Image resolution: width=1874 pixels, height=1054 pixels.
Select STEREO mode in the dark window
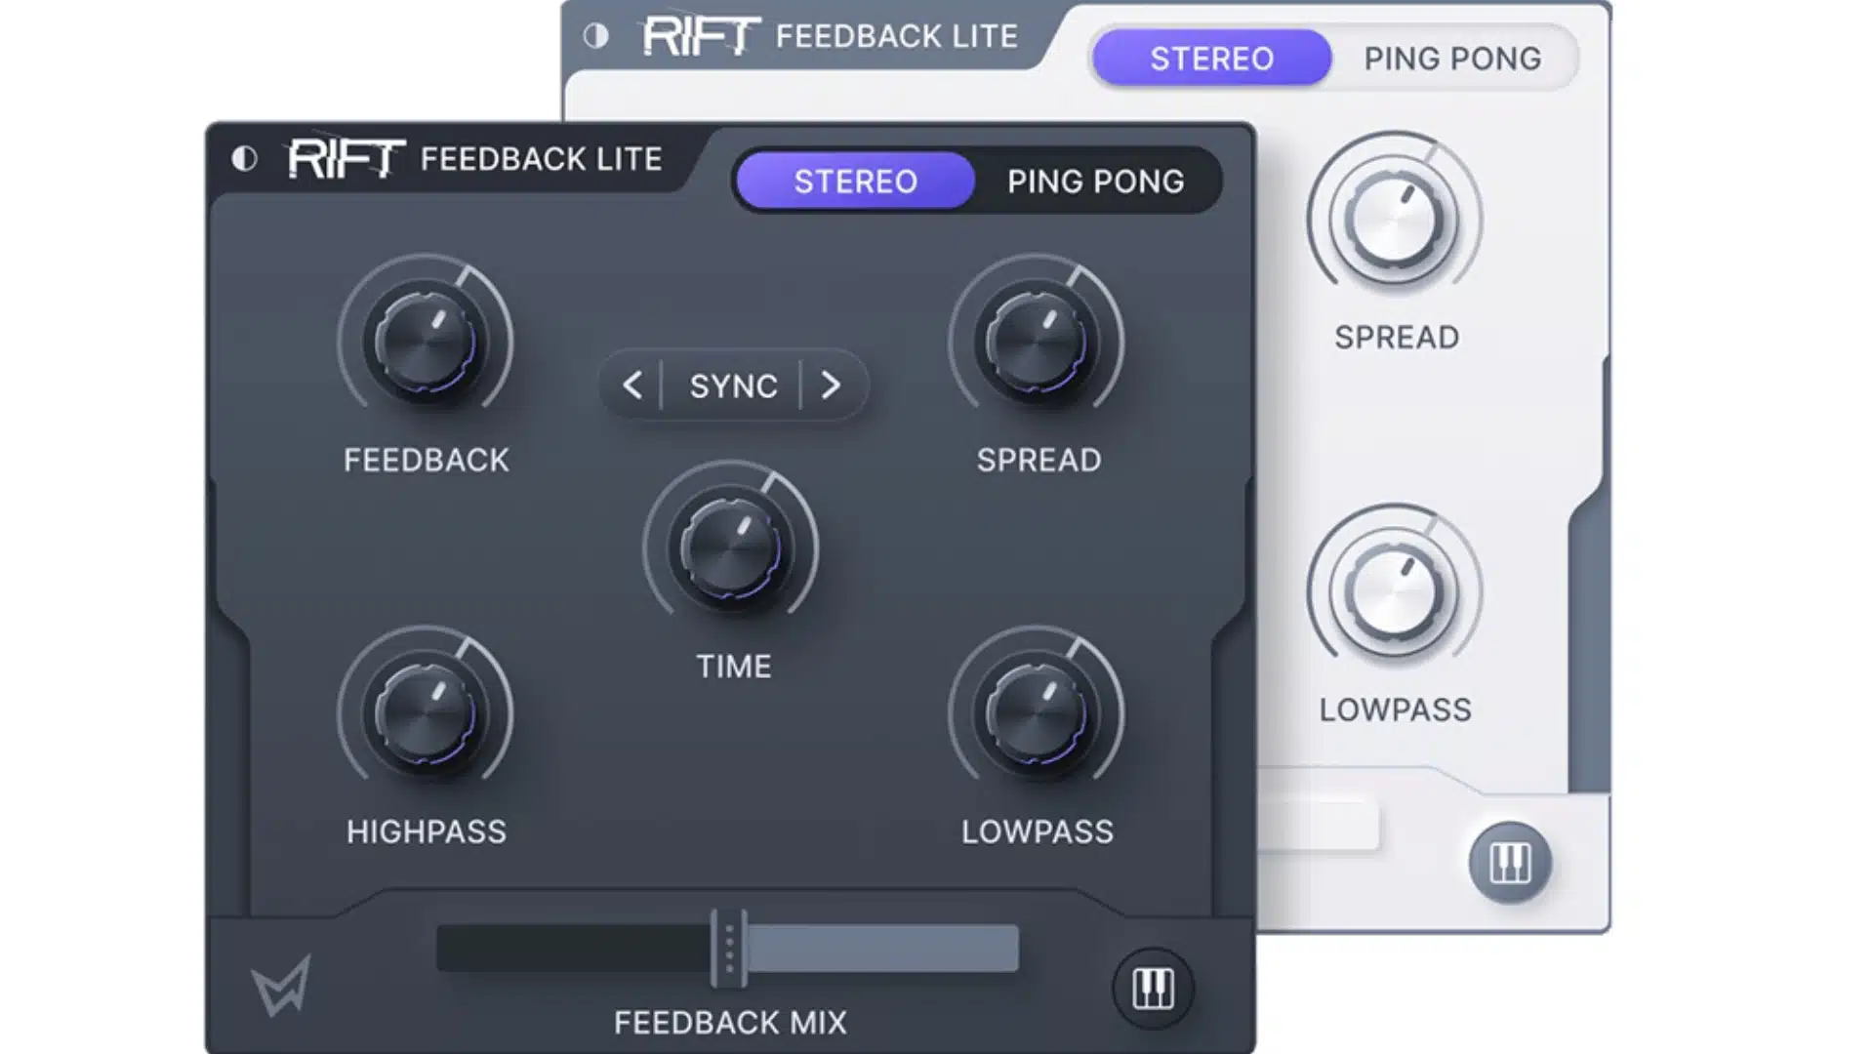(x=856, y=182)
